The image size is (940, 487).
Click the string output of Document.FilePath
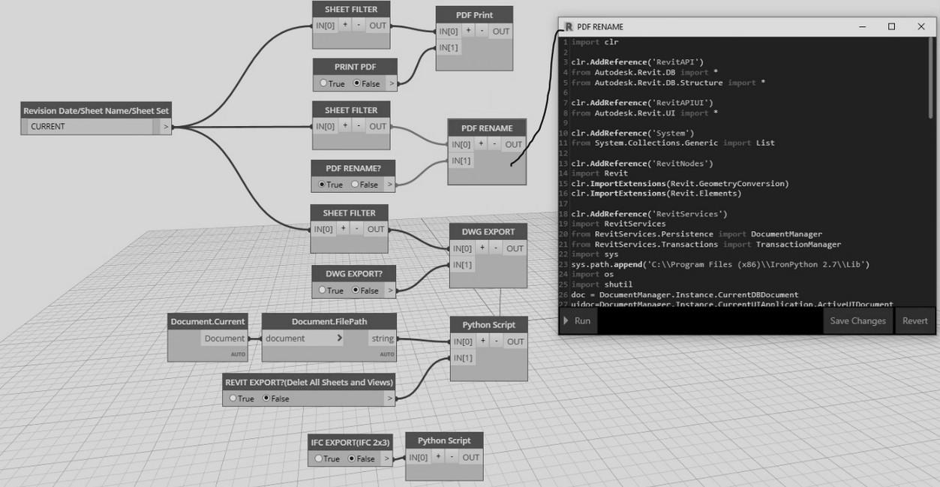click(383, 338)
